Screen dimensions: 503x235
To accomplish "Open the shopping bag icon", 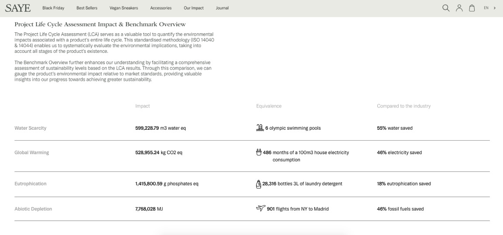I will pyautogui.click(x=472, y=8).
